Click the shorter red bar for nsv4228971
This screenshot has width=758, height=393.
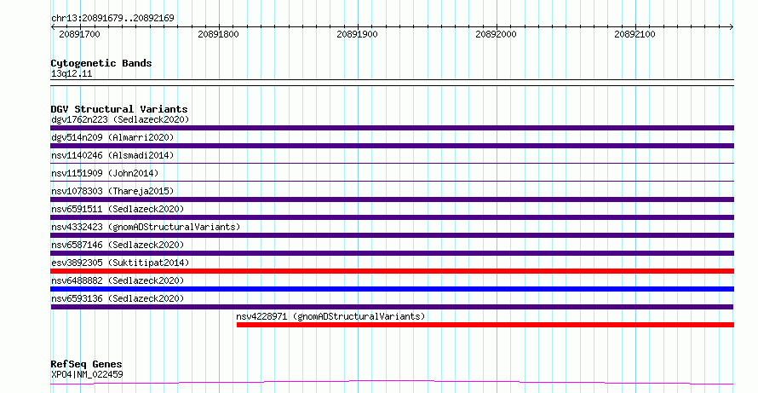click(x=485, y=325)
